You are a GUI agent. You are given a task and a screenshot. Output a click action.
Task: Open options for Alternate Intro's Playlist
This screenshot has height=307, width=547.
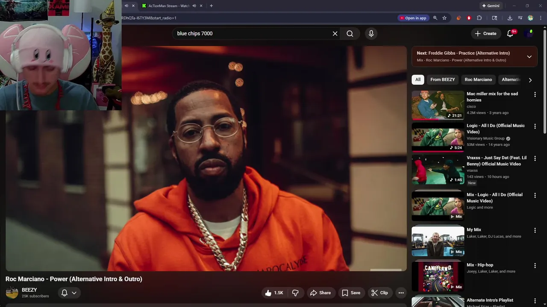(535, 301)
